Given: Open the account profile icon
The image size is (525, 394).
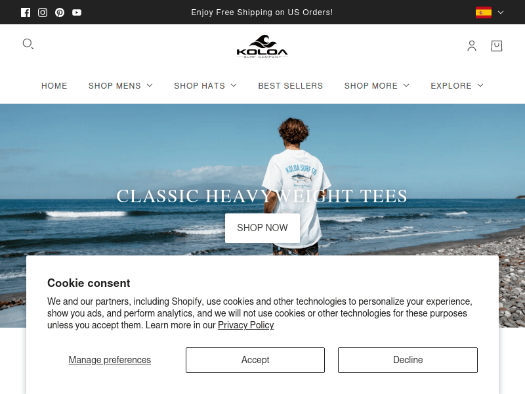Looking at the screenshot, I should coord(472,46).
